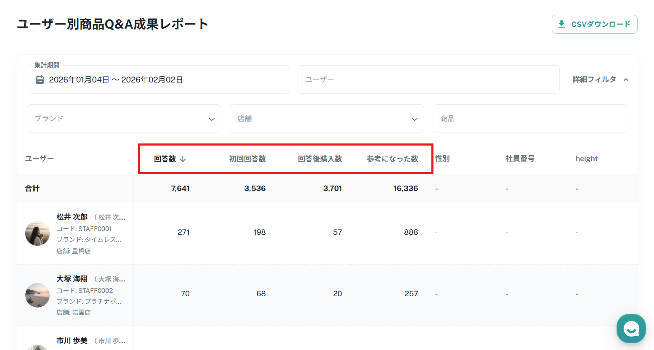654x350 pixels.
Task: Click the 商品 filter input field
Action: [x=529, y=119]
